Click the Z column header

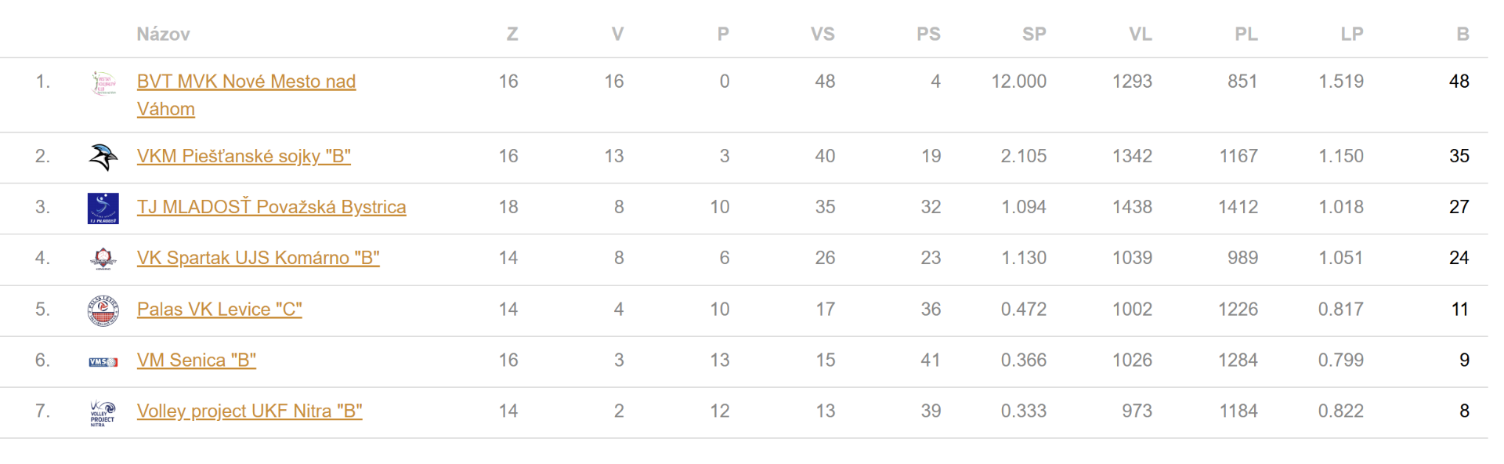(x=512, y=34)
